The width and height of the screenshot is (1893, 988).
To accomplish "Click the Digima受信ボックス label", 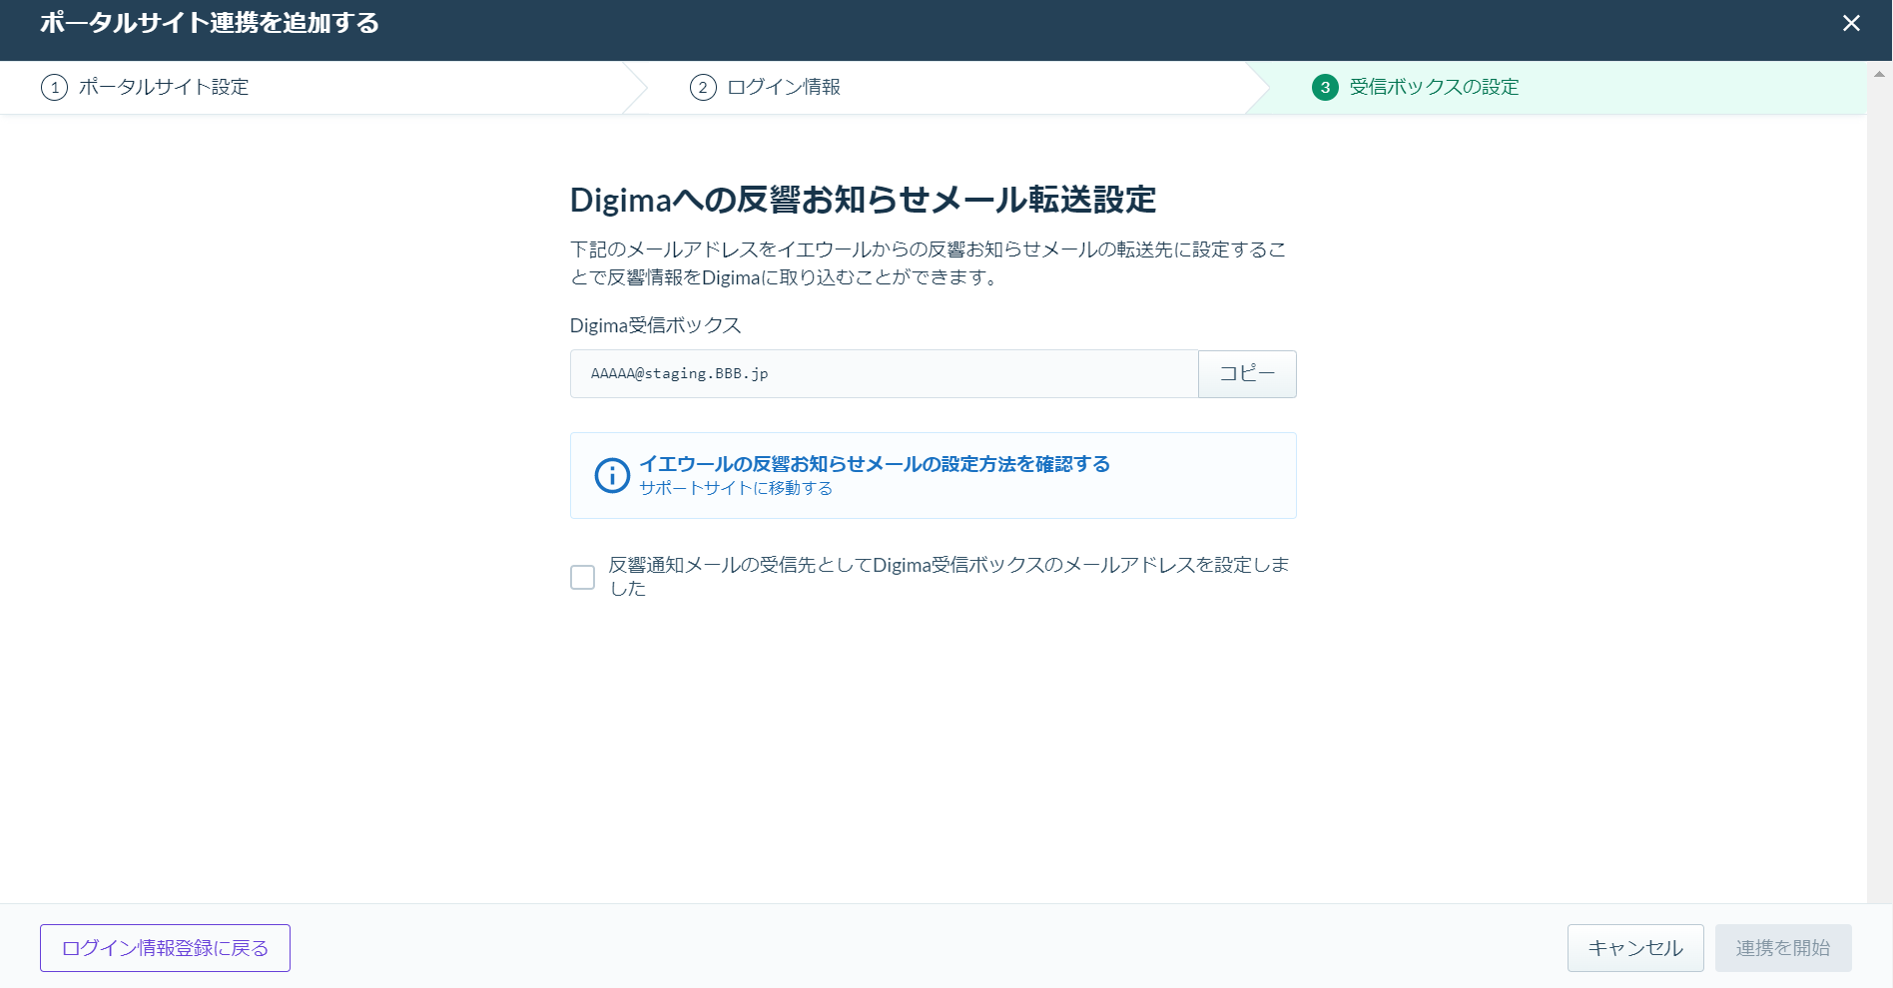I will pyautogui.click(x=655, y=325).
